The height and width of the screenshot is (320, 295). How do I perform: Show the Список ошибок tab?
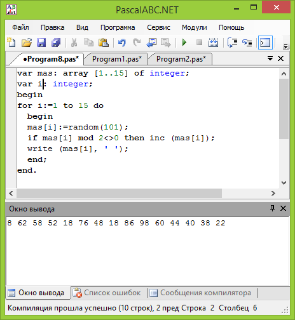point(109,293)
